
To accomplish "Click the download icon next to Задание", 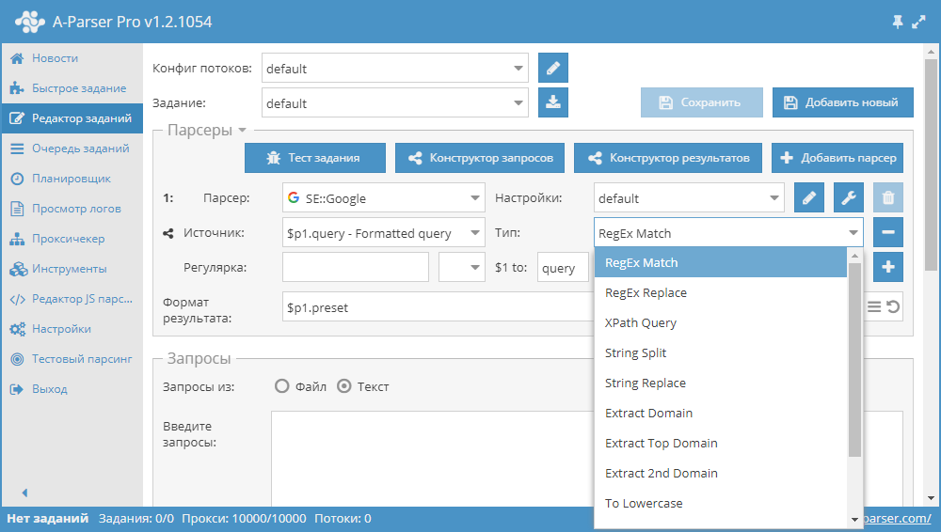I will coord(552,102).
